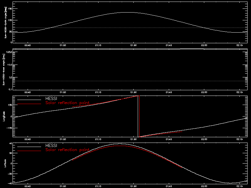The width and height of the screenshot is (251, 188).
Task: Click the HESSI legend label in Longitude plot
Action: coord(51,98)
